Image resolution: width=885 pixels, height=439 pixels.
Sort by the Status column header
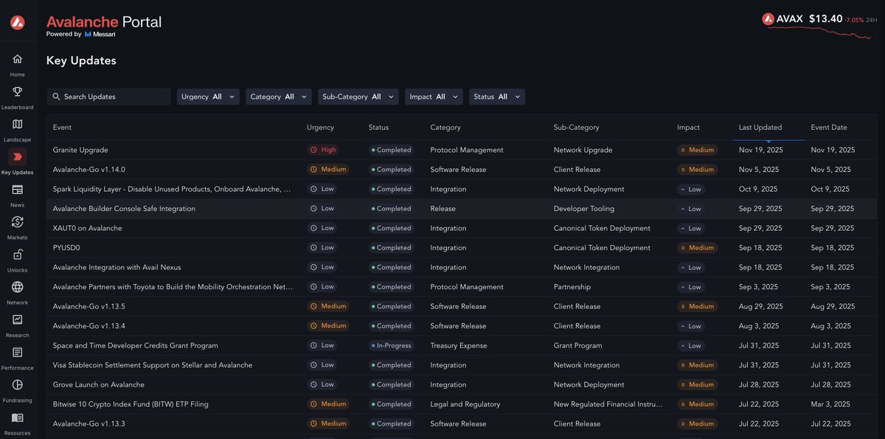click(378, 128)
